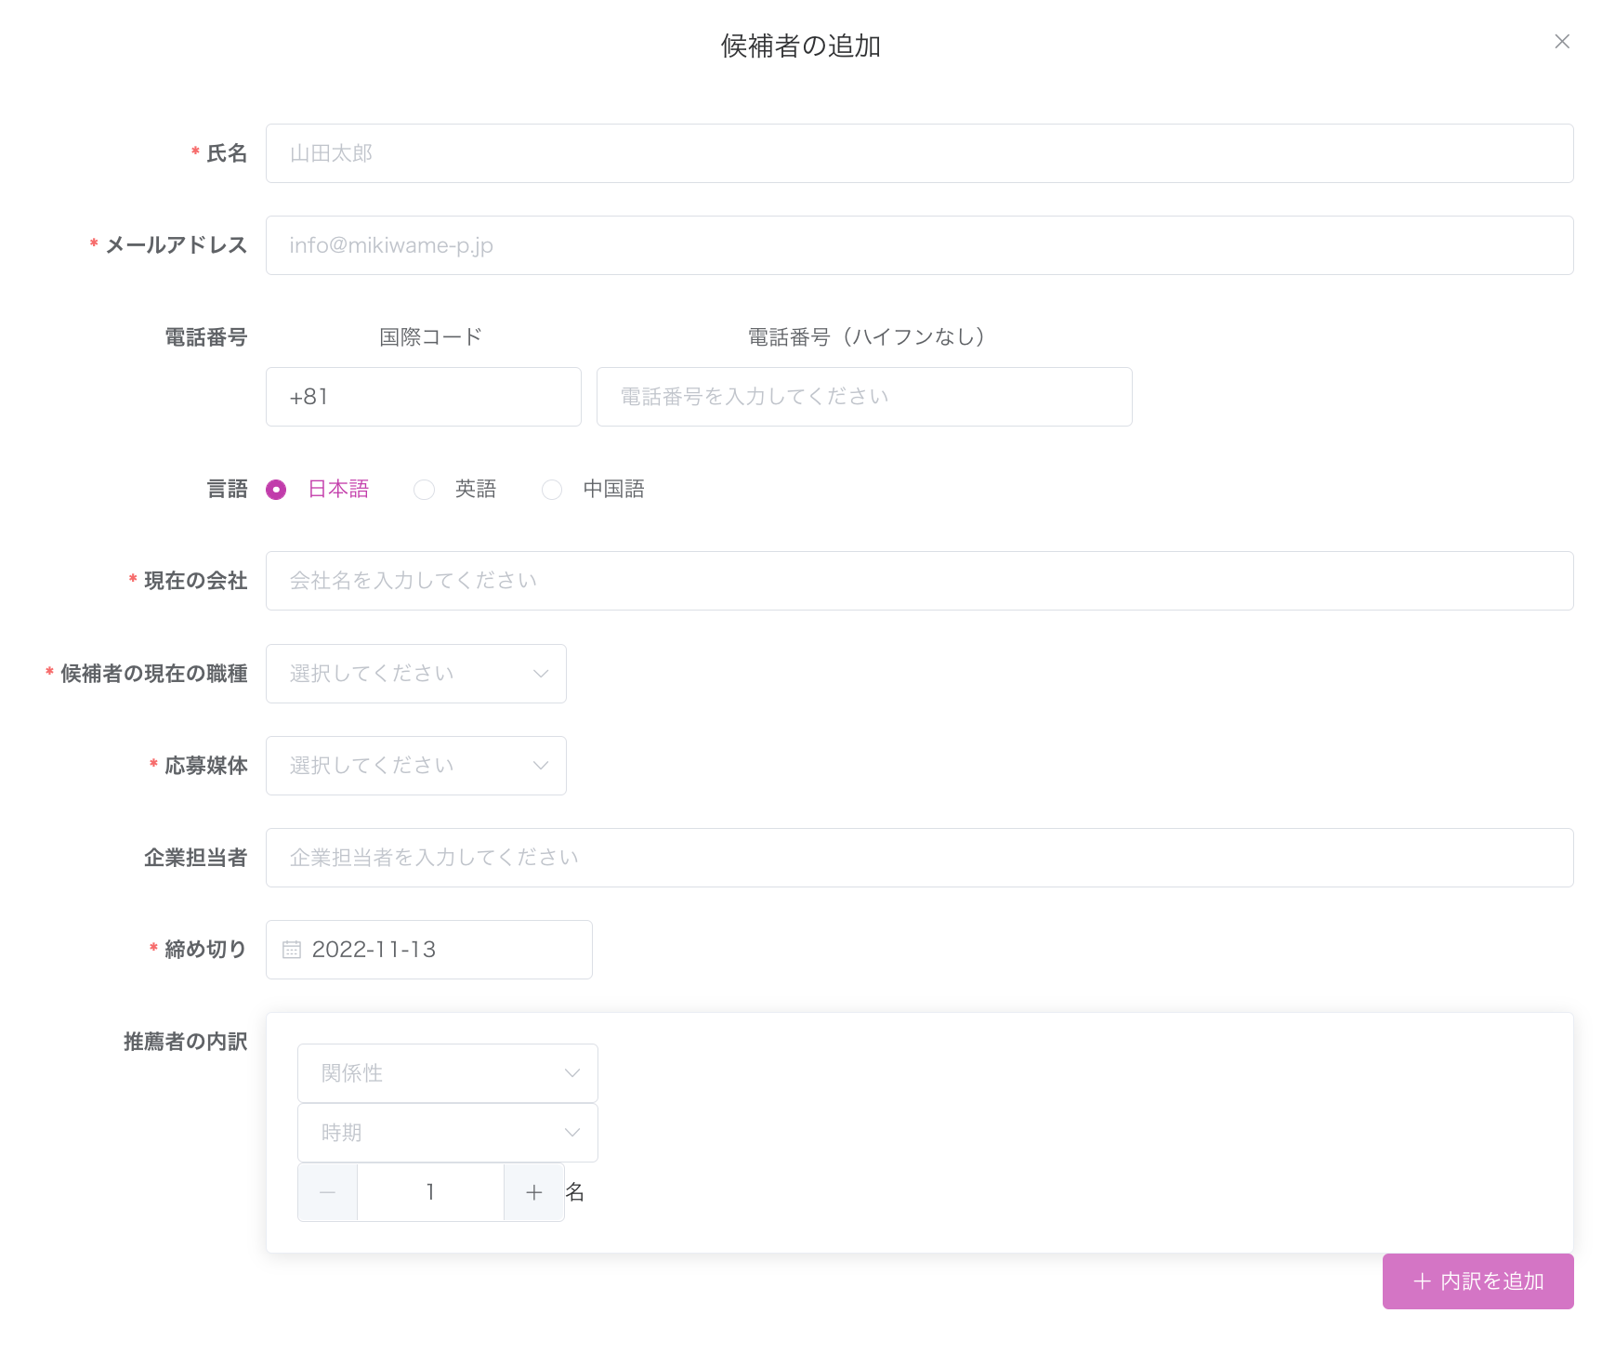Image resolution: width=1602 pixels, height=1353 pixels.
Task: Click the 電話番号（ハイフンなし） label
Action: click(866, 336)
